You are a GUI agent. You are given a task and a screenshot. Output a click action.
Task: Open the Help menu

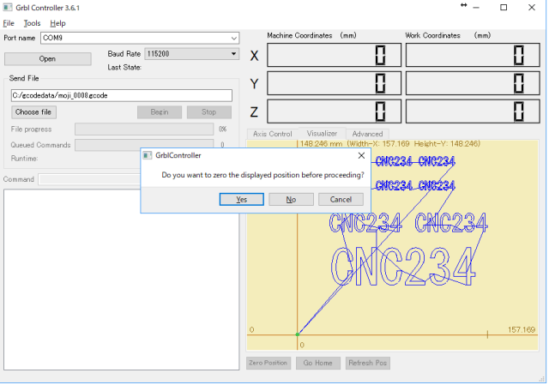[x=57, y=23]
